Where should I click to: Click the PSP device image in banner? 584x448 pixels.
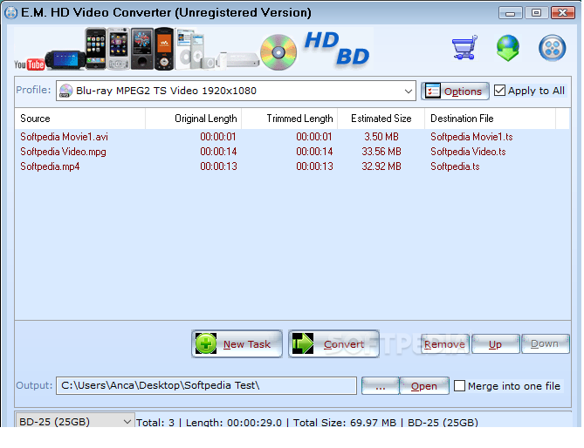coord(65,59)
